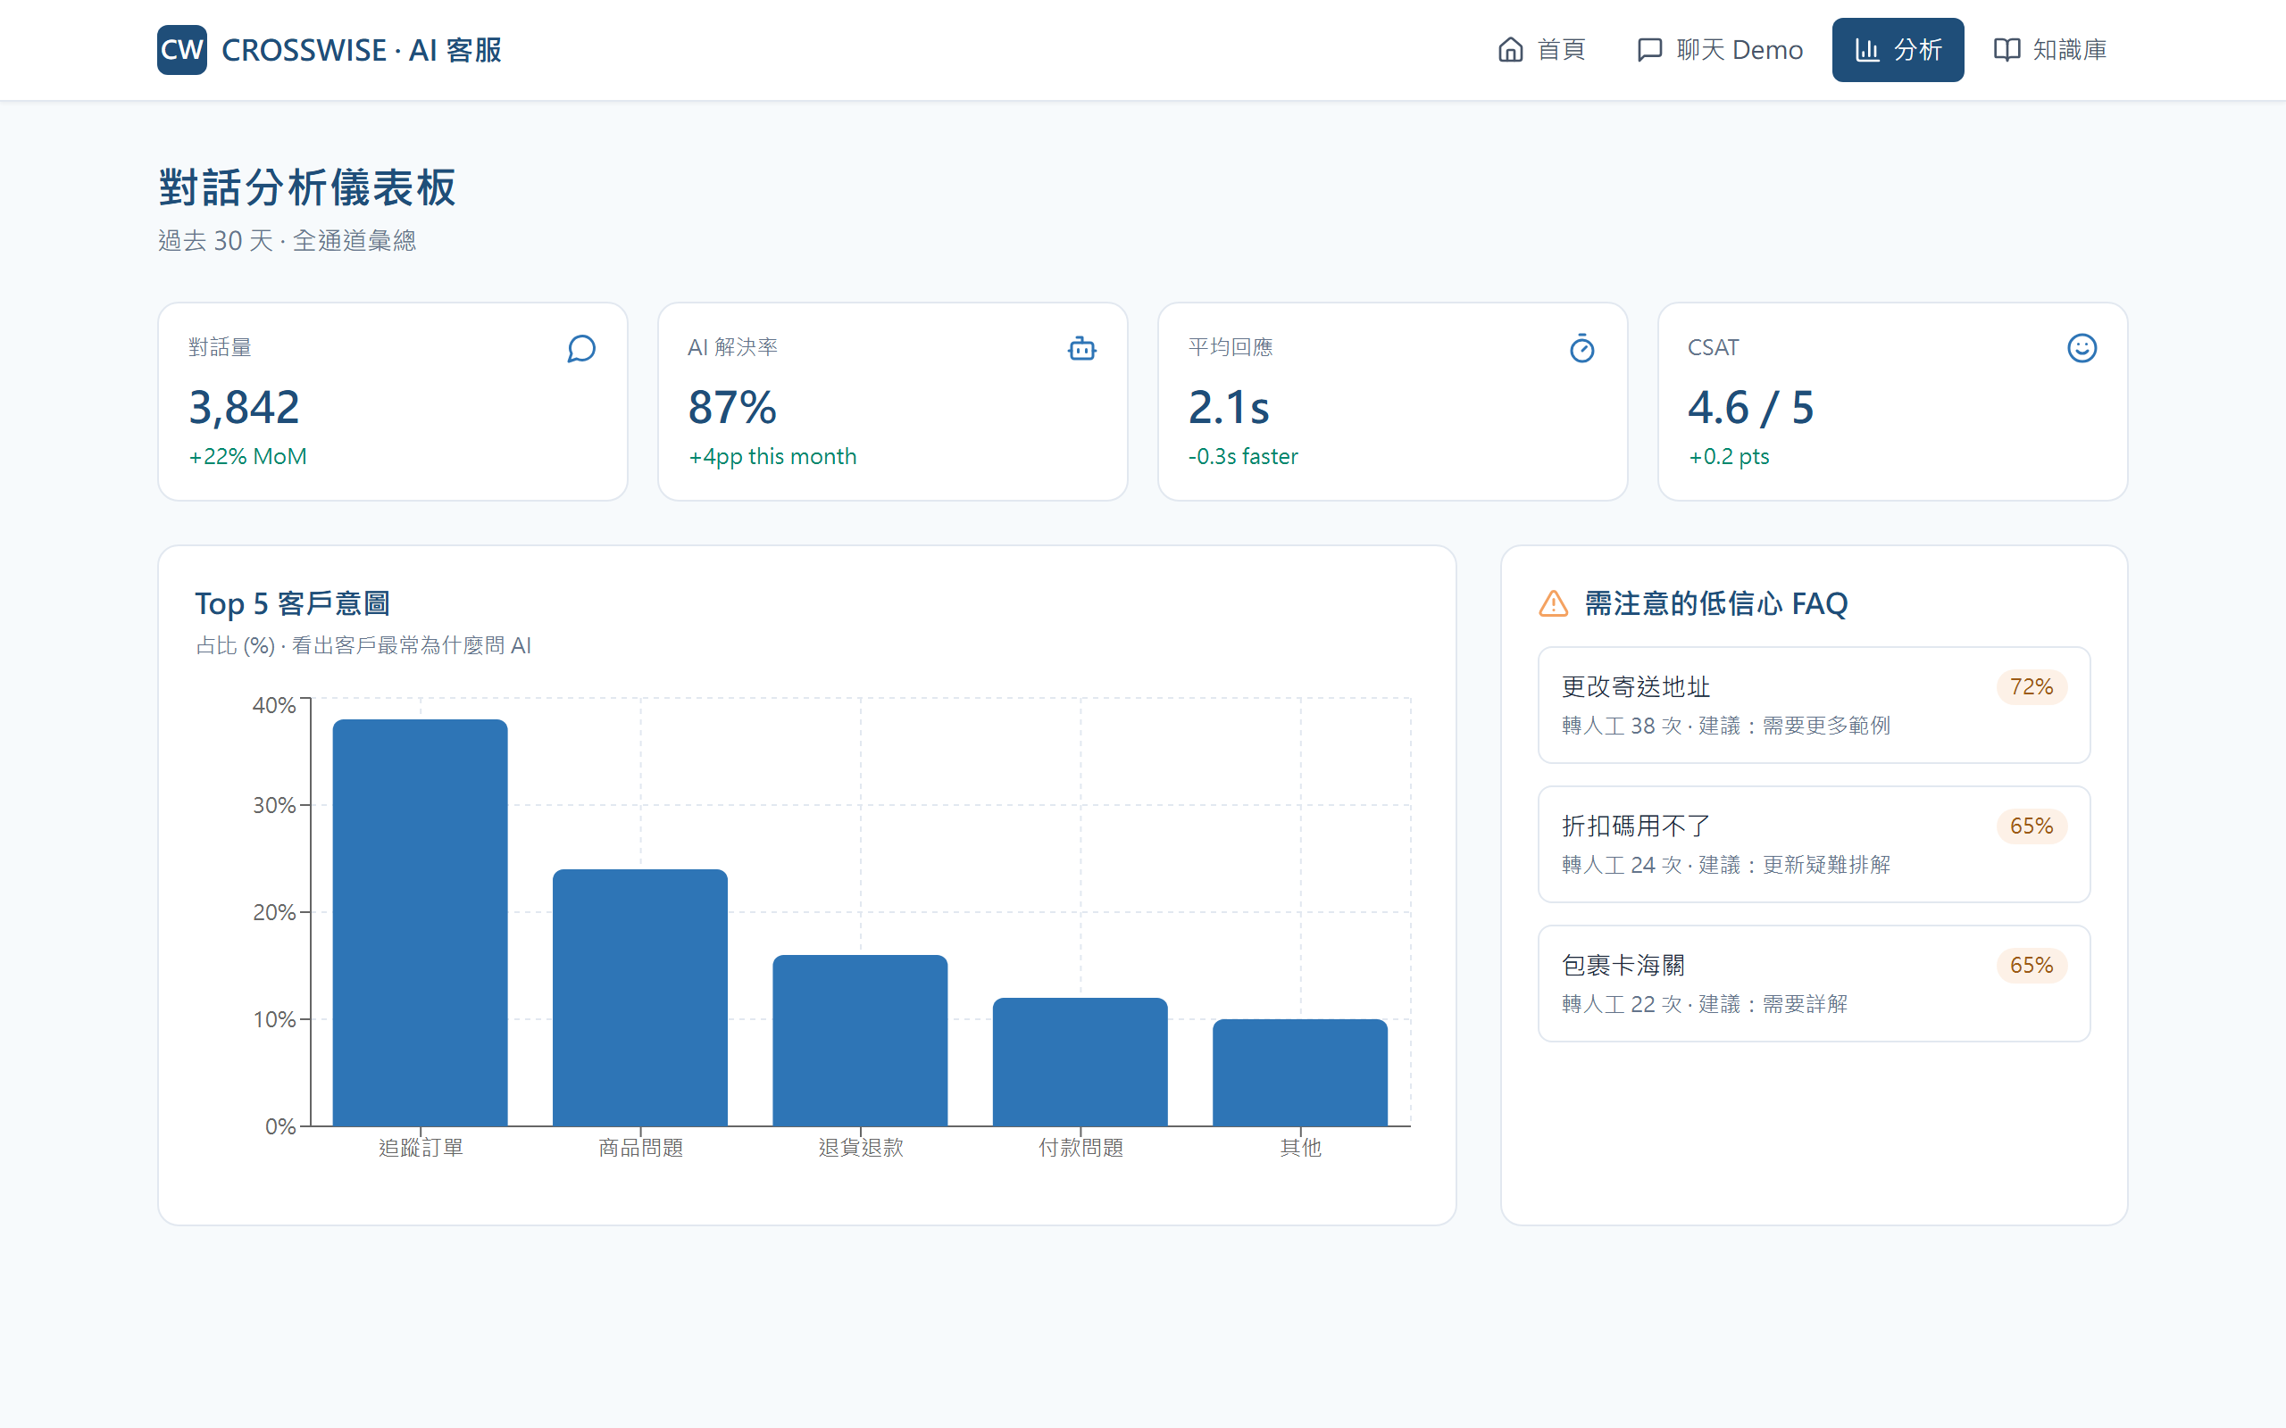Click the 付款問題 x-axis label

tap(1080, 1148)
